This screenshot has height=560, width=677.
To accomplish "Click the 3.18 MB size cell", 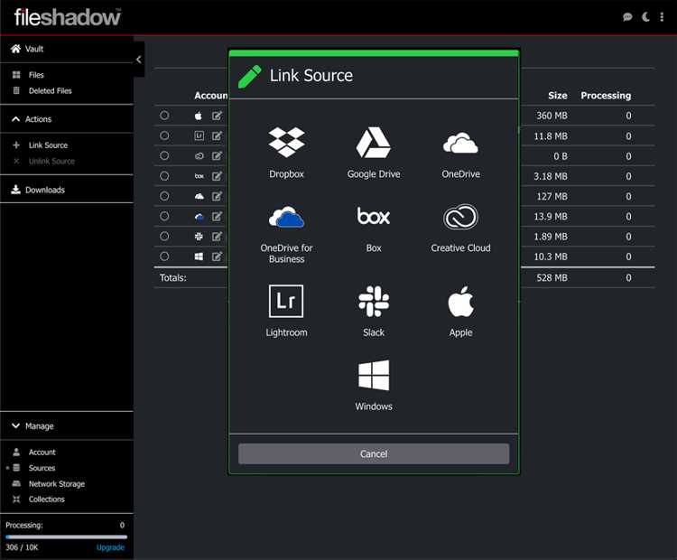I will click(551, 176).
